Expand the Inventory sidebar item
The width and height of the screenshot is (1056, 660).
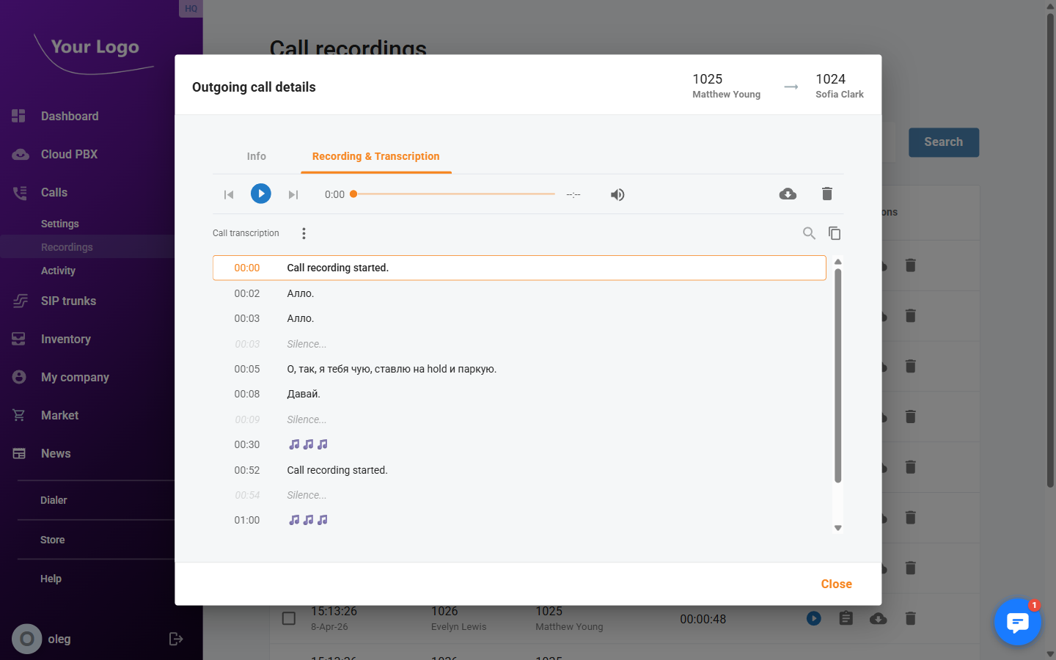click(66, 339)
